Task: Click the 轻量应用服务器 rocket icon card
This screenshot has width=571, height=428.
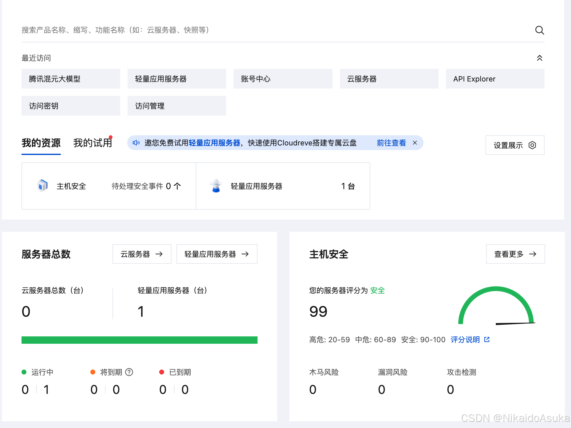Action: (216, 186)
